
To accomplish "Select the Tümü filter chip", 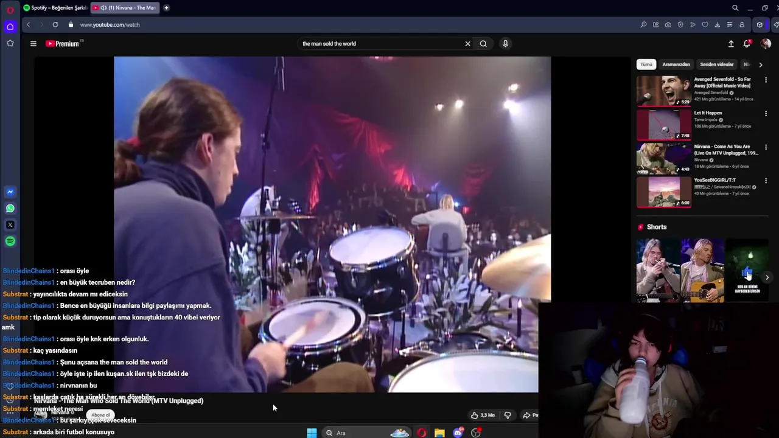I will coord(646,64).
